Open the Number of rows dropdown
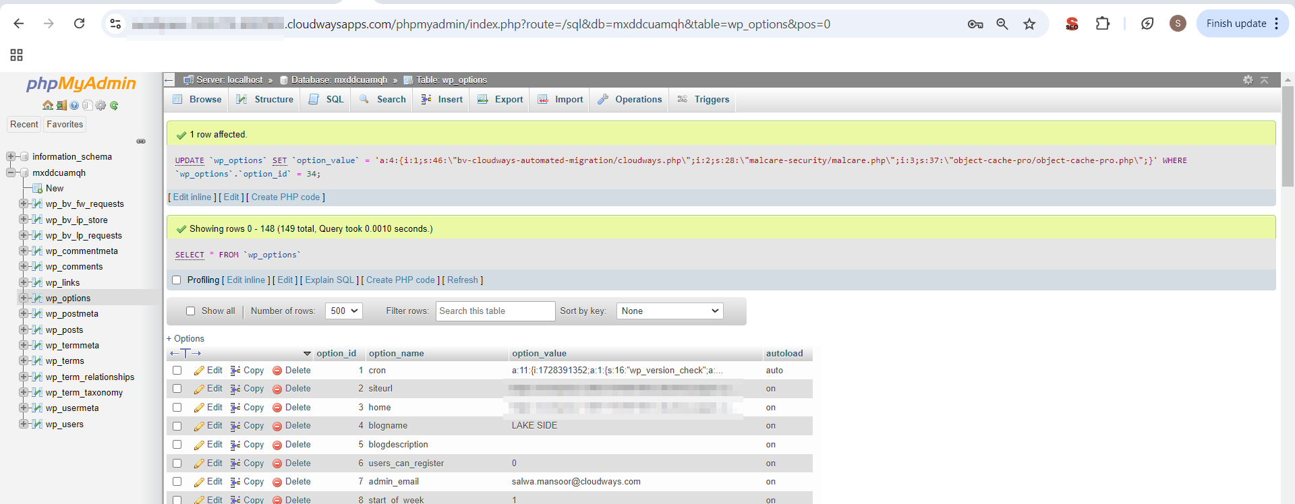 click(x=344, y=311)
